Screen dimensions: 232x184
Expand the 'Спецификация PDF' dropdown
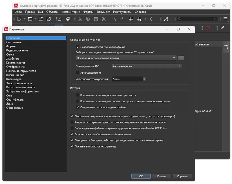pyautogui.click(x=147, y=66)
